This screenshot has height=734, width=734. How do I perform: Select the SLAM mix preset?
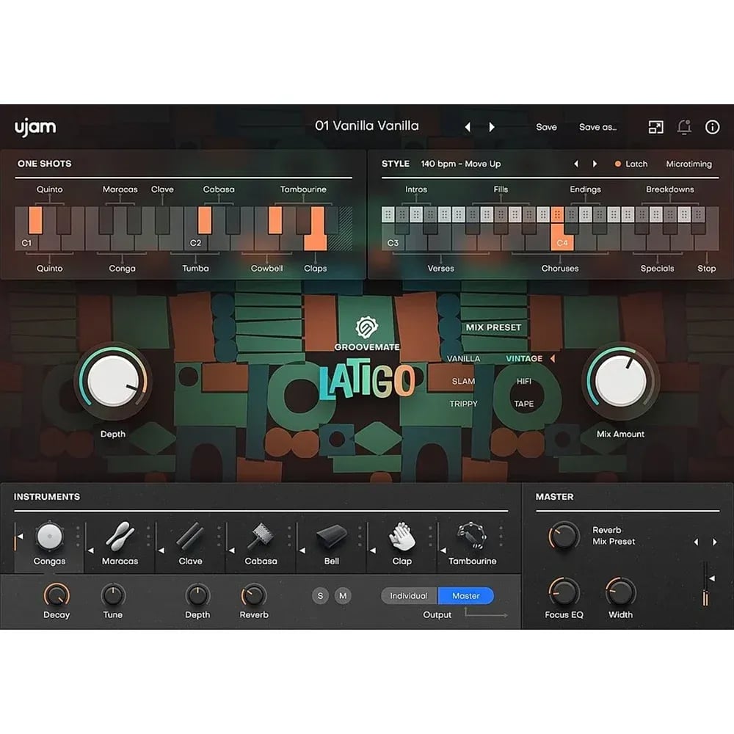click(463, 381)
